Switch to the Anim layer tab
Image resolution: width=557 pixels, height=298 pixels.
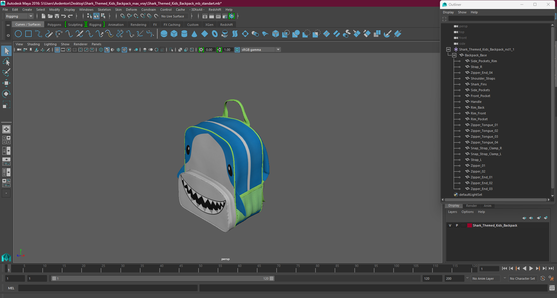[487, 206]
